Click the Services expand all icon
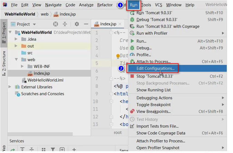This screenshot has width=233, height=153. [22, 149]
